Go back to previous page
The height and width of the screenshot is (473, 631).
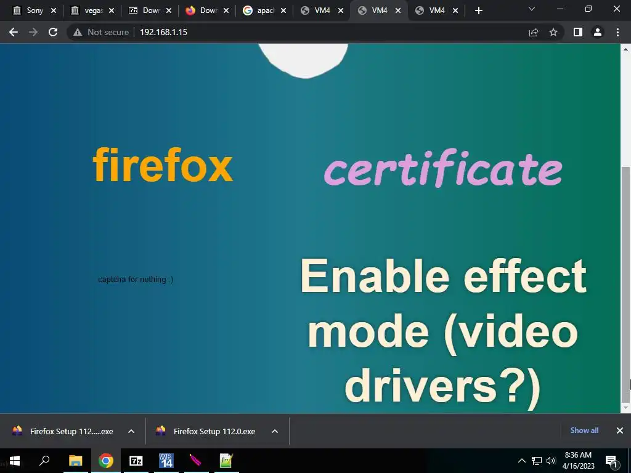click(14, 32)
